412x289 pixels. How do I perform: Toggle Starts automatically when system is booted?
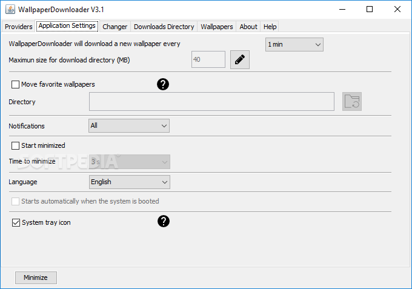click(15, 202)
